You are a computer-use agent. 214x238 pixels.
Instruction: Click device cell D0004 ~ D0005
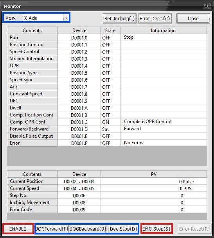pyautogui.click(x=79, y=188)
